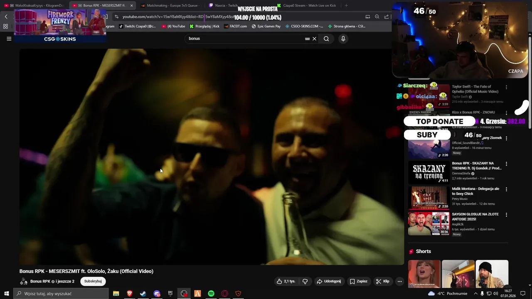Screen dimensions: 532x299
Task: Play the Malik Montana Delegacja thumbnail
Action: [429, 198]
